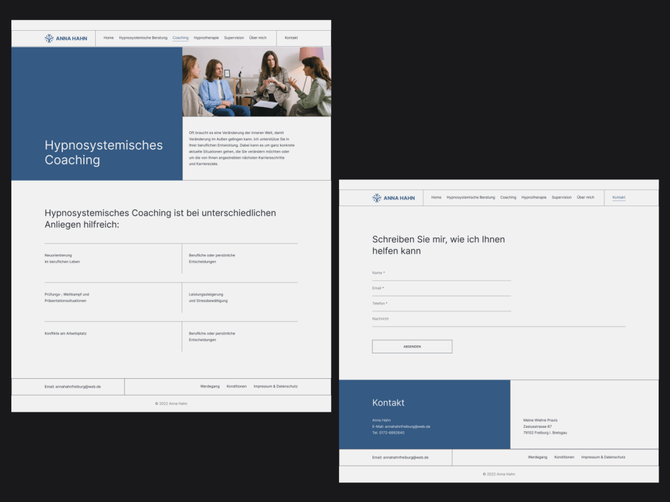Image resolution: width=670 pixels, height=502 pixels.
Task: Open Konditionen link in Coaching page footer
Action: pyautogui.click(x=237, y=386)
